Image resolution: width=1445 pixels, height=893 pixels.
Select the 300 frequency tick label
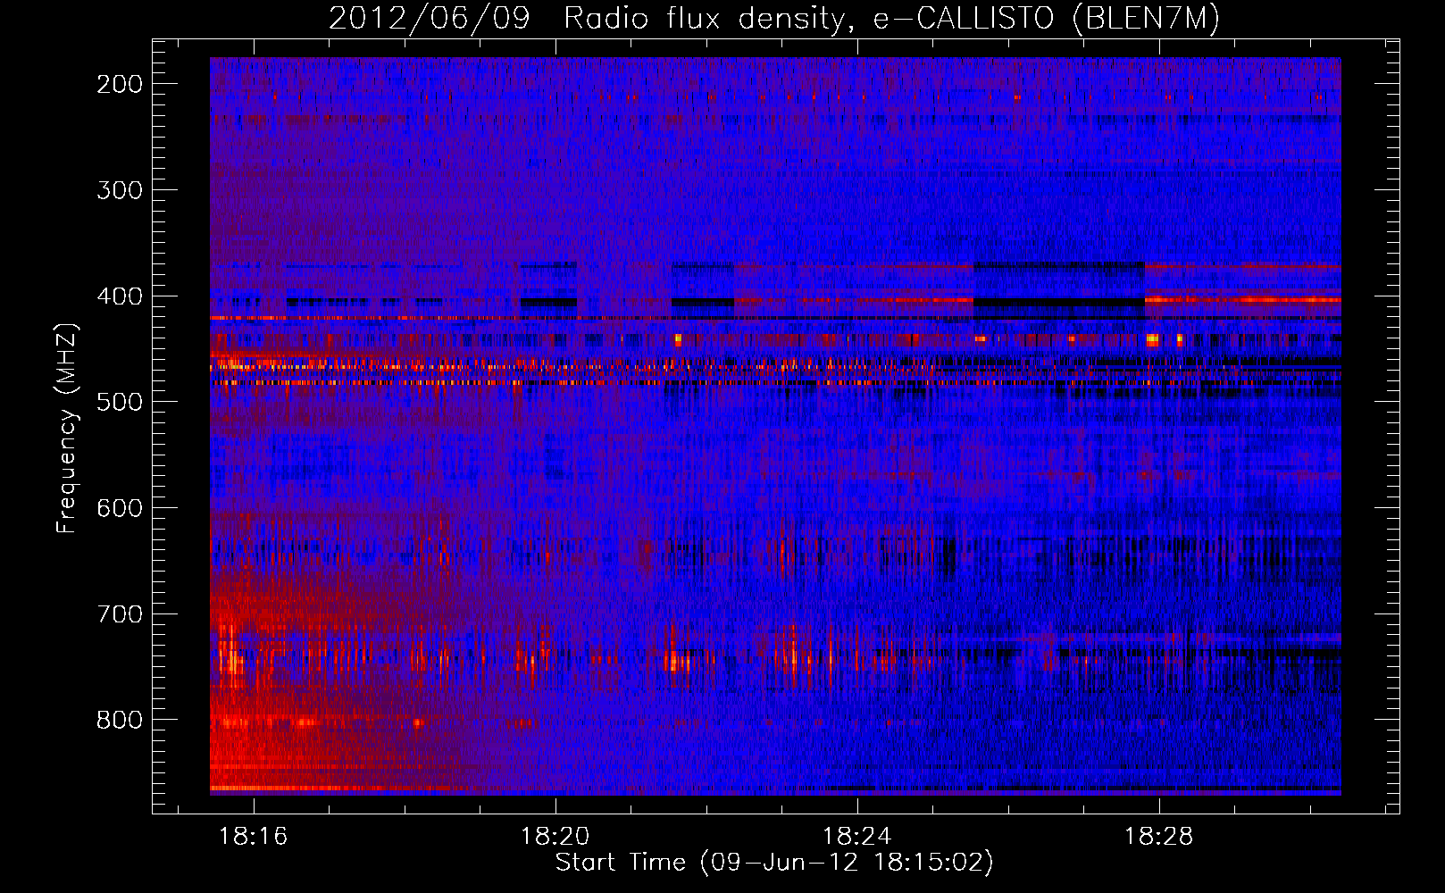click(x=120, y=190)
